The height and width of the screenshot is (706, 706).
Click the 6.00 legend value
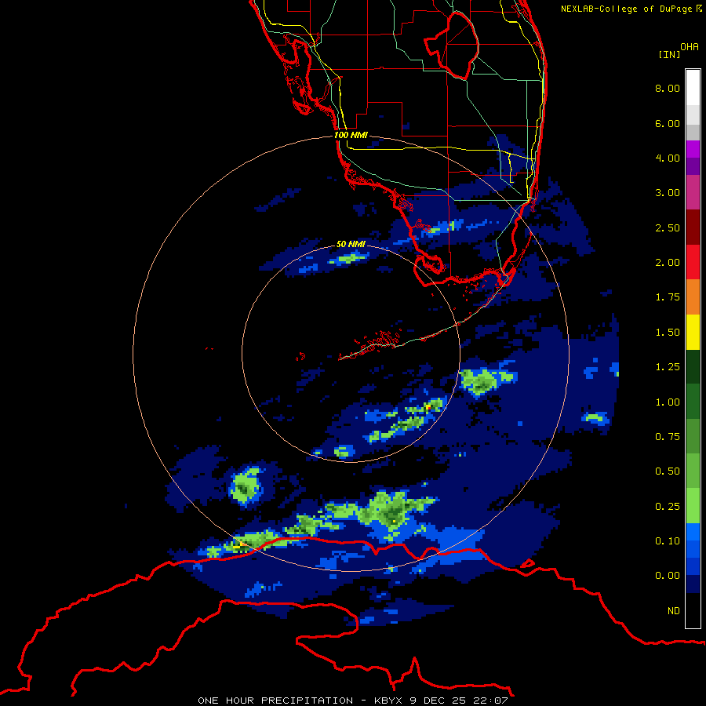pos(668,123)
